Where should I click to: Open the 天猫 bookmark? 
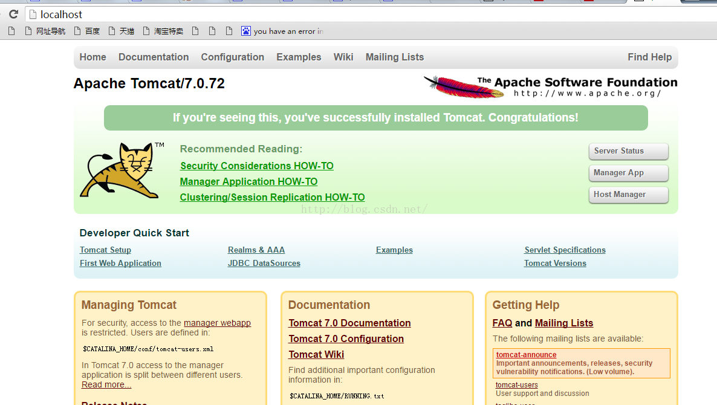122,31
